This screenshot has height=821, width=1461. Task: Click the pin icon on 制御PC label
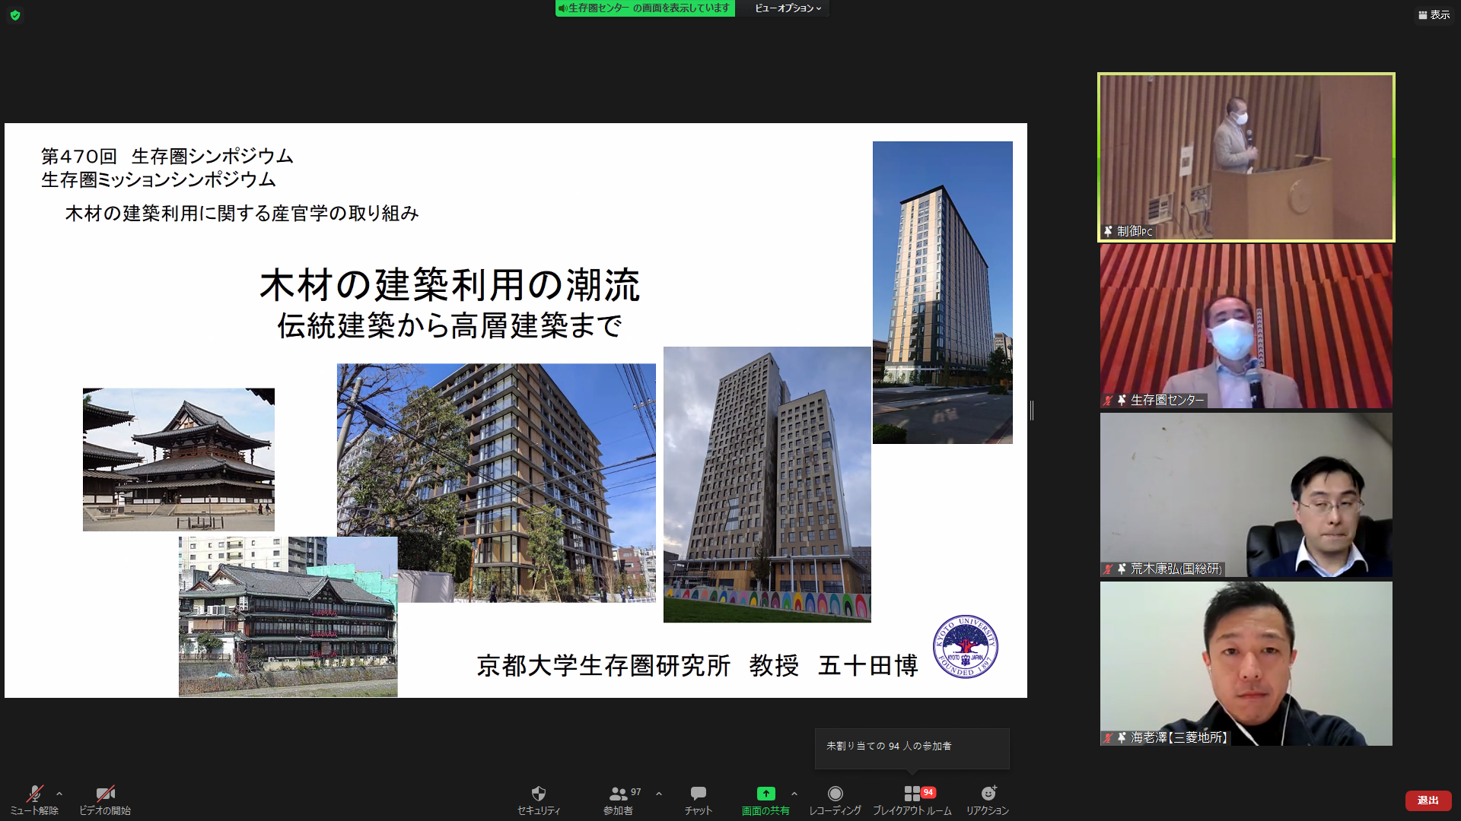click(1109, 231)
